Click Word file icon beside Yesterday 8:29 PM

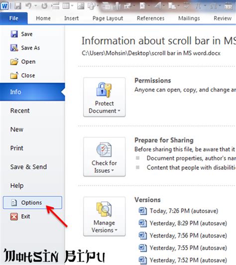(x=143, y=223)
